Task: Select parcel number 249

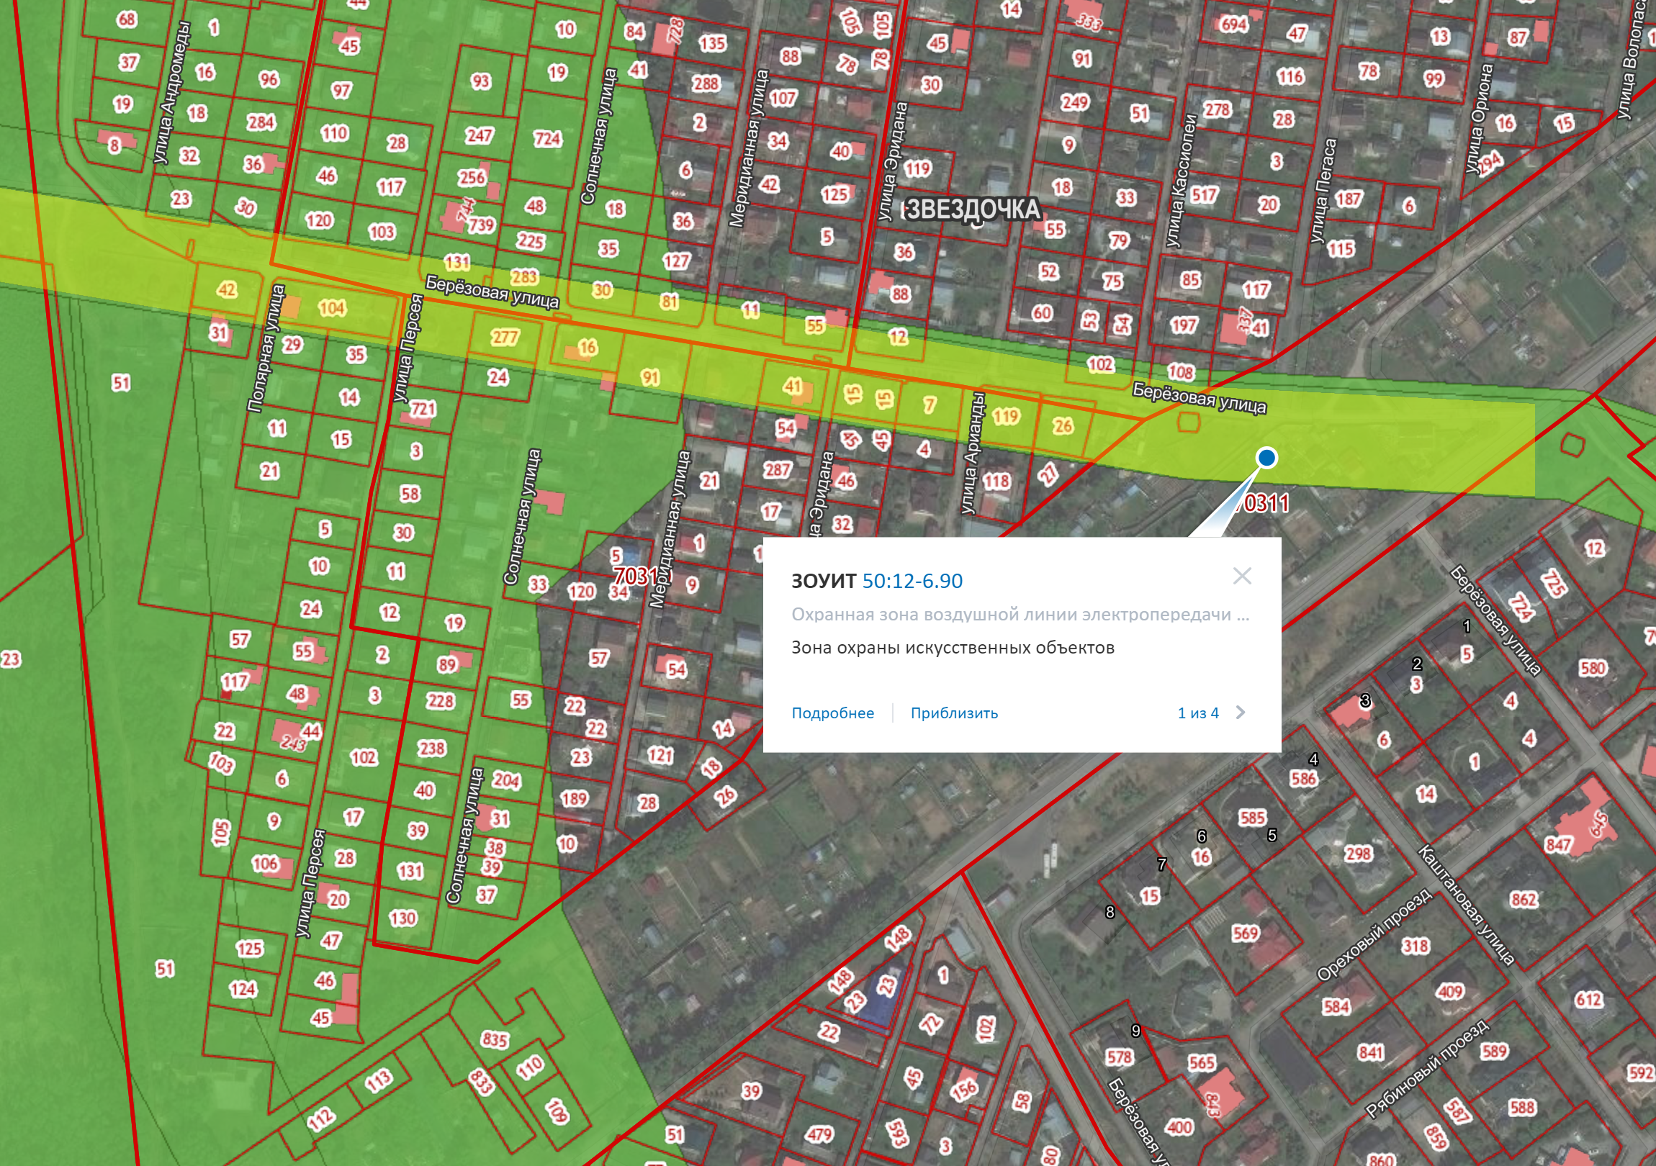Action: point(1075,102)
